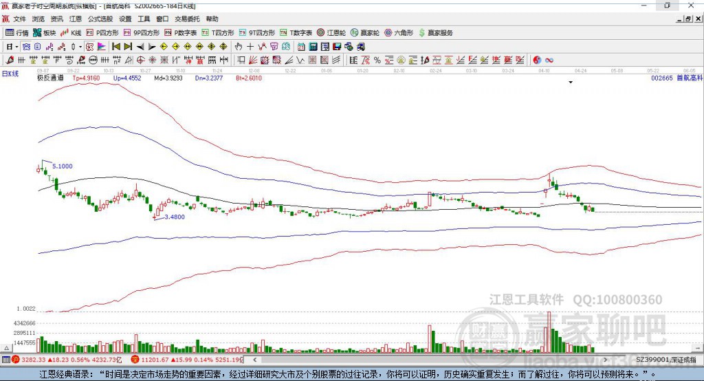
Task: Select the zigzag wave line tool
Action: (x=300, y=61)
